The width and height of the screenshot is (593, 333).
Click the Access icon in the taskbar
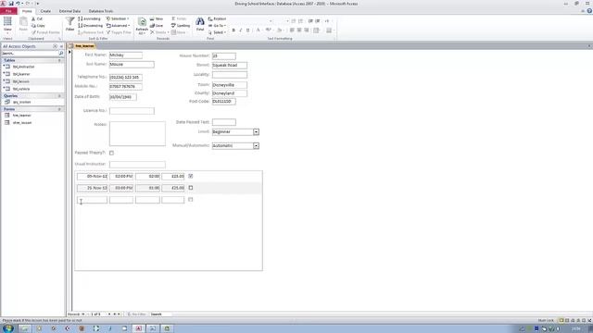pos(138,328)
